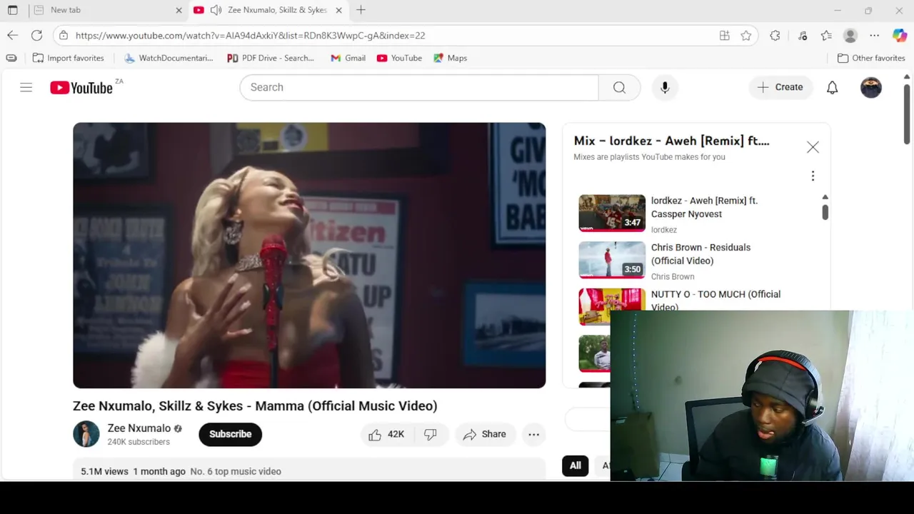Viewport: 914px width, 514px height.
Task: Click the browser address bar URL
Action: point(250,35)
